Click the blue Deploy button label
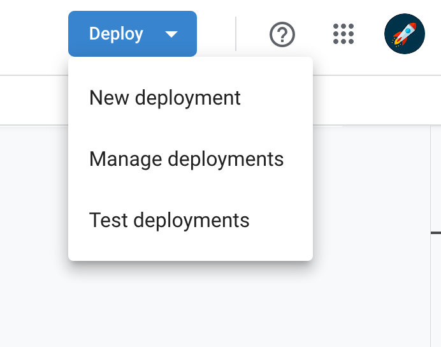The image size is (441, 347). [116, 34]
